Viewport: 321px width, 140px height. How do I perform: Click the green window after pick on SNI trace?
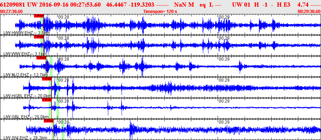63,129
